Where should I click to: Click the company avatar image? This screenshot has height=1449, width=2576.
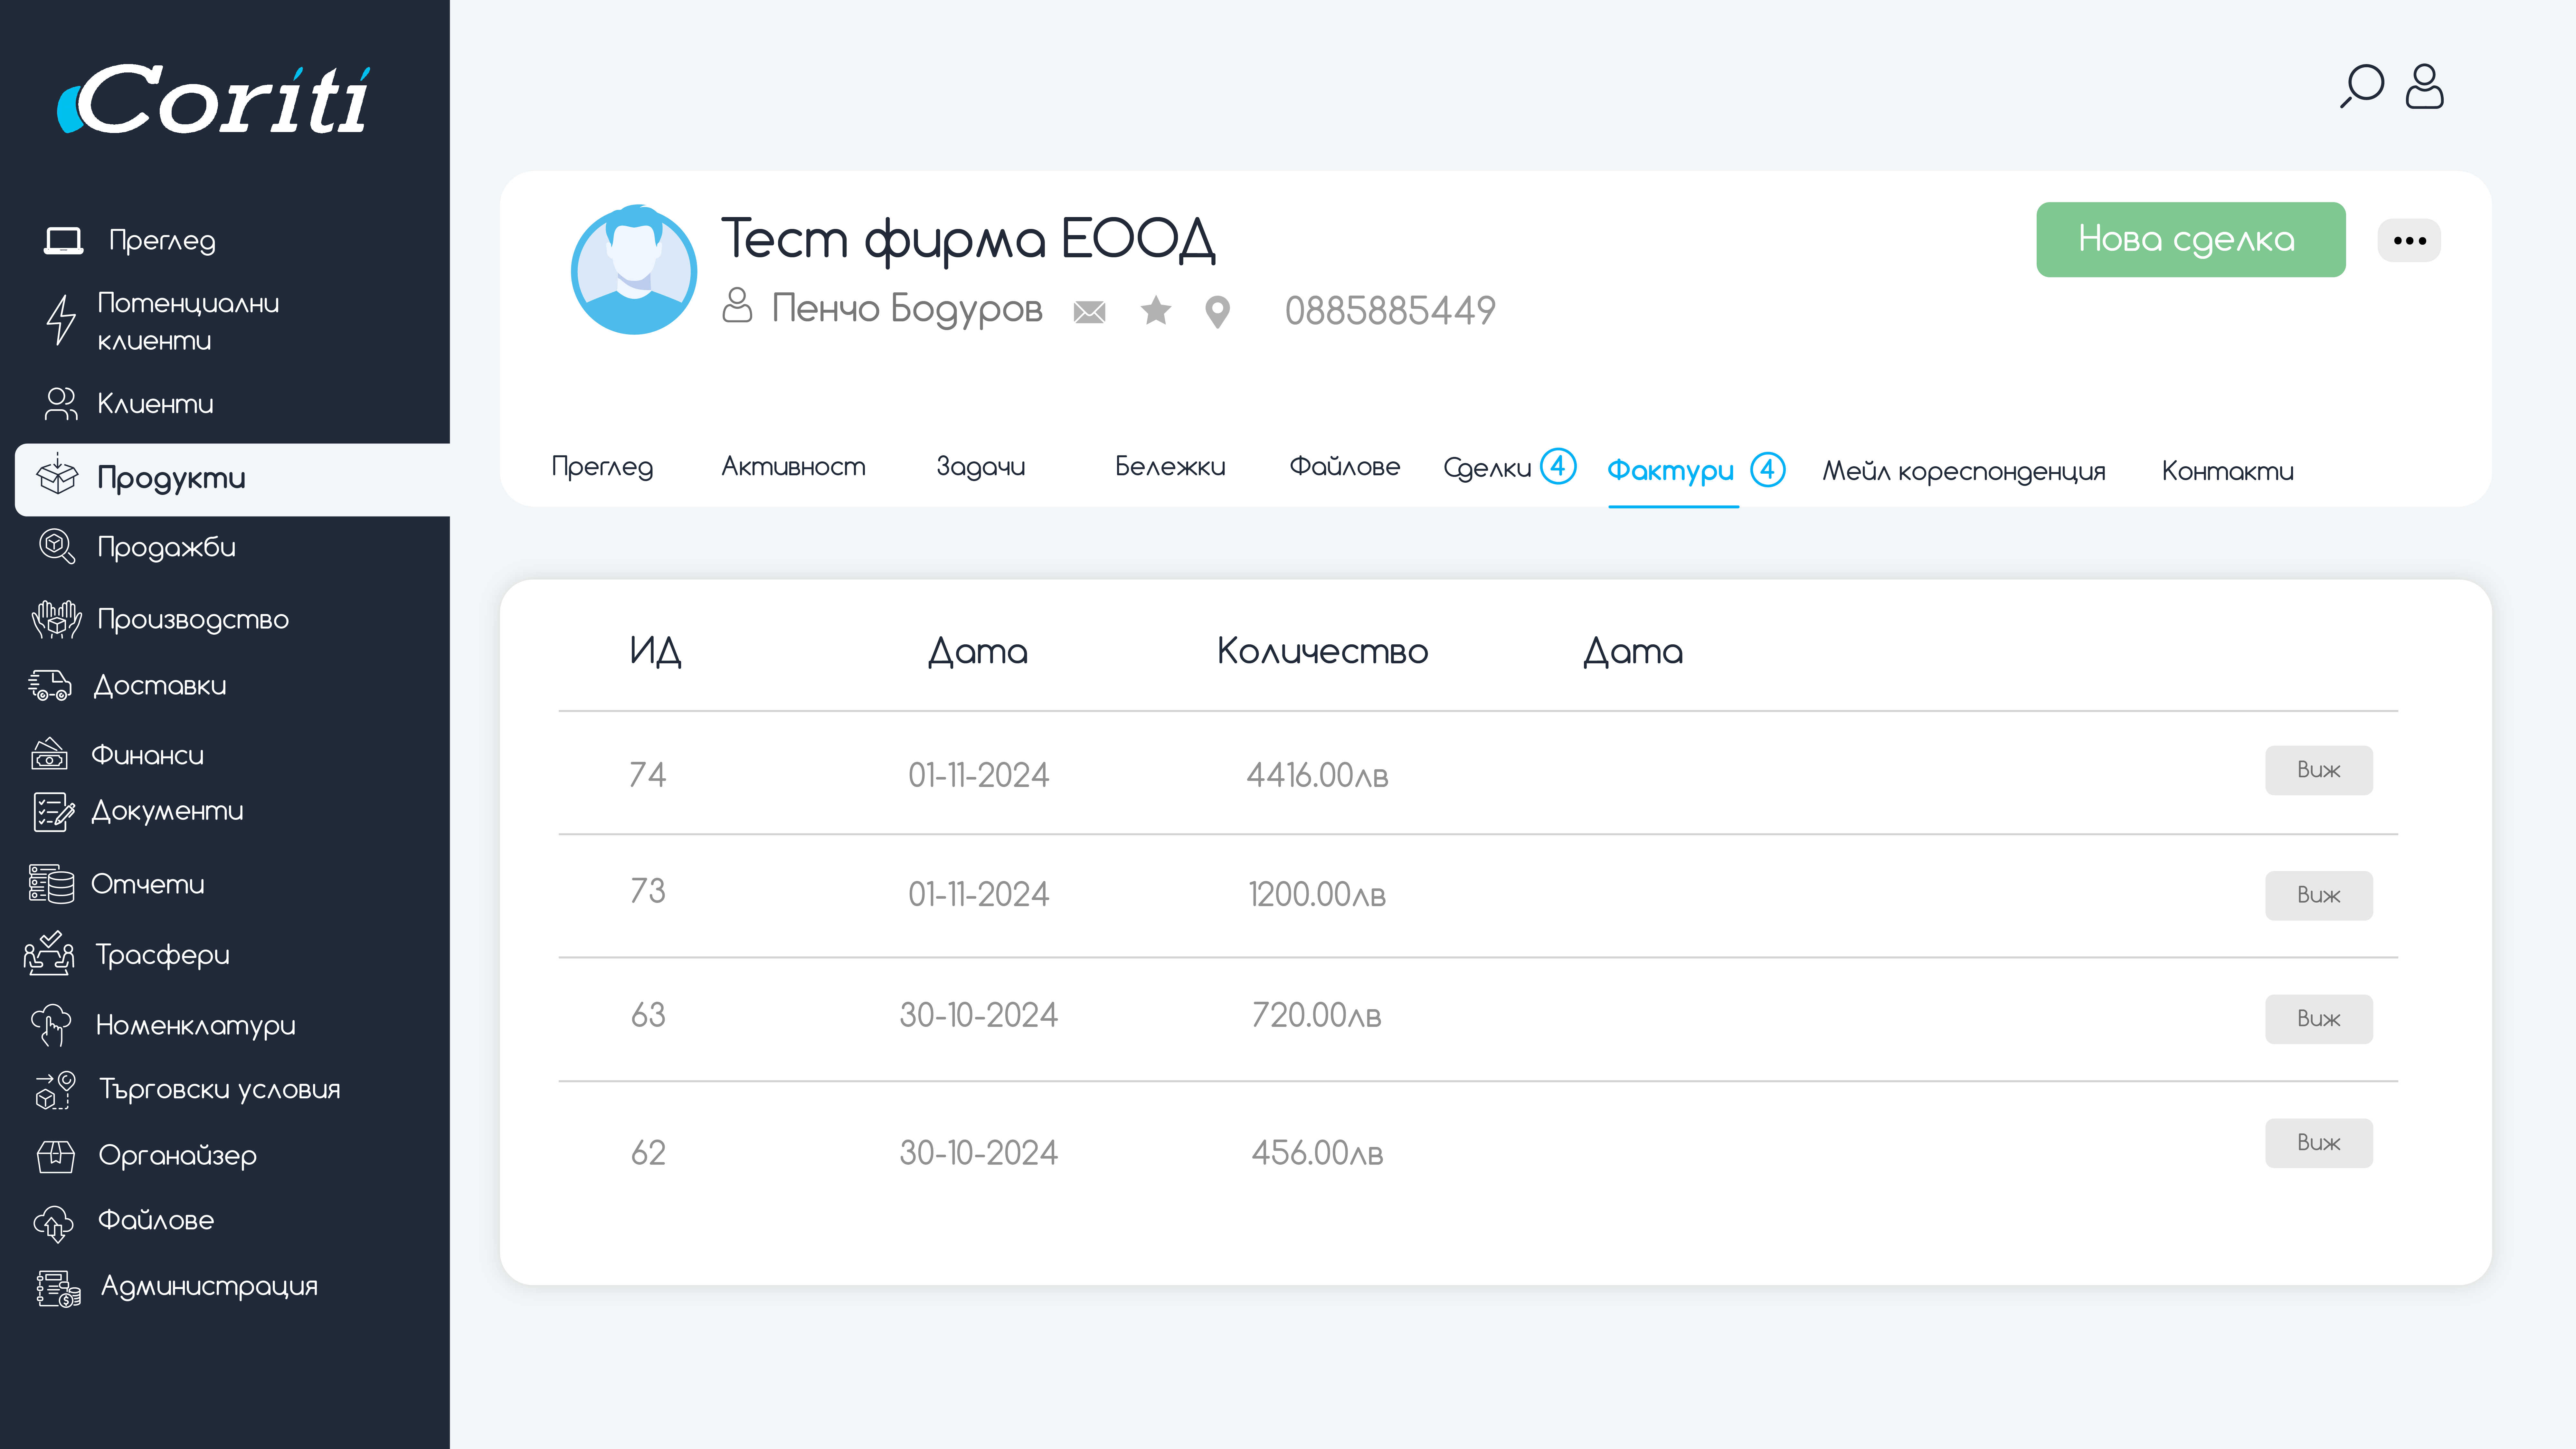tap(634, 270)
